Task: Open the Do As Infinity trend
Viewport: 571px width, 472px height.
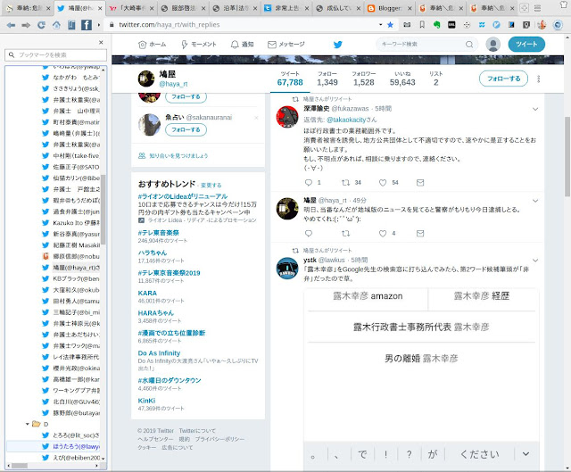Action: click(159, 353)
